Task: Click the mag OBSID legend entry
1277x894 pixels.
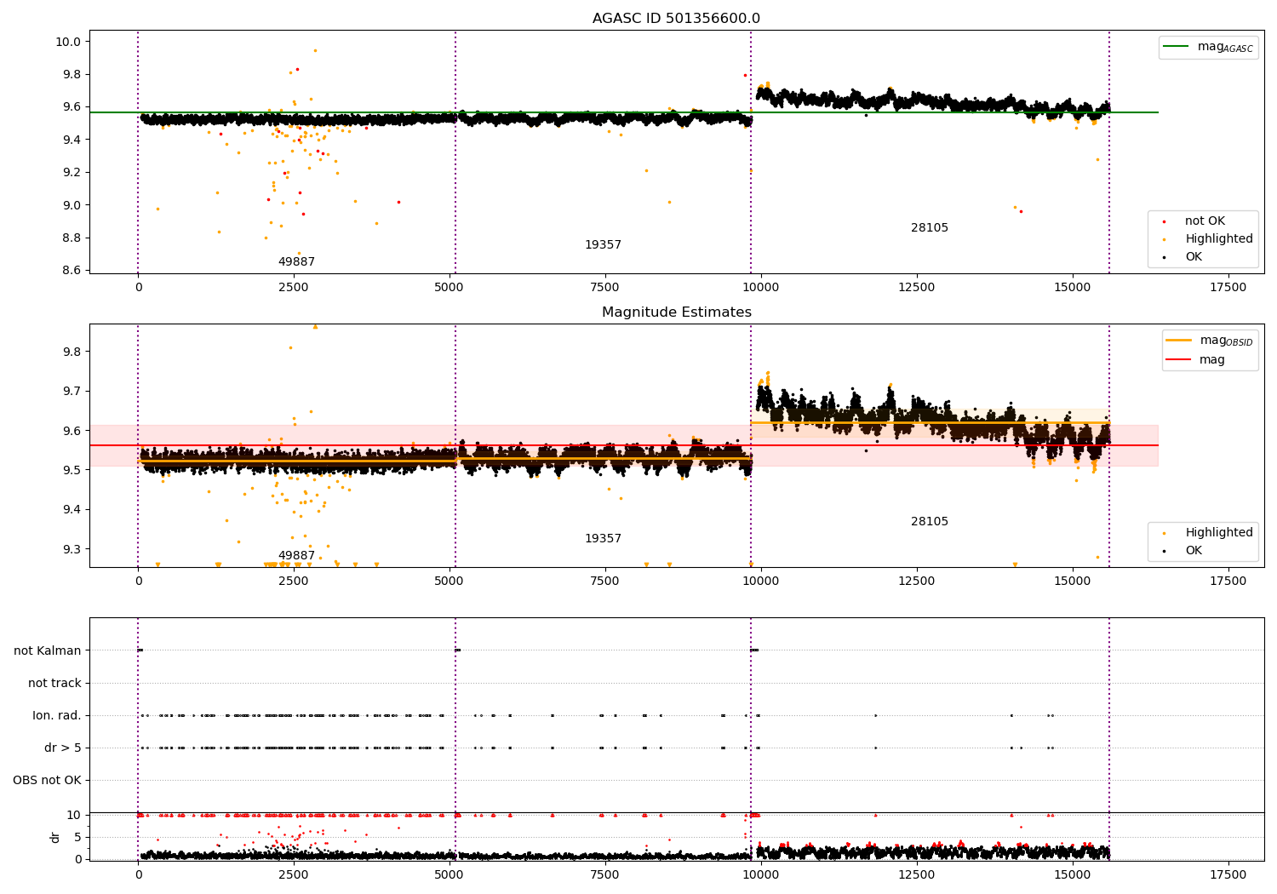Action: point(1210,341)
